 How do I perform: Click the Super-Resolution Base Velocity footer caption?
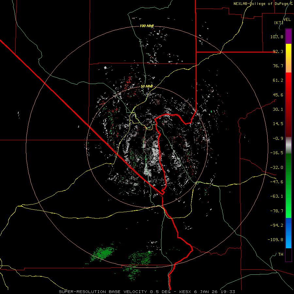147,292
